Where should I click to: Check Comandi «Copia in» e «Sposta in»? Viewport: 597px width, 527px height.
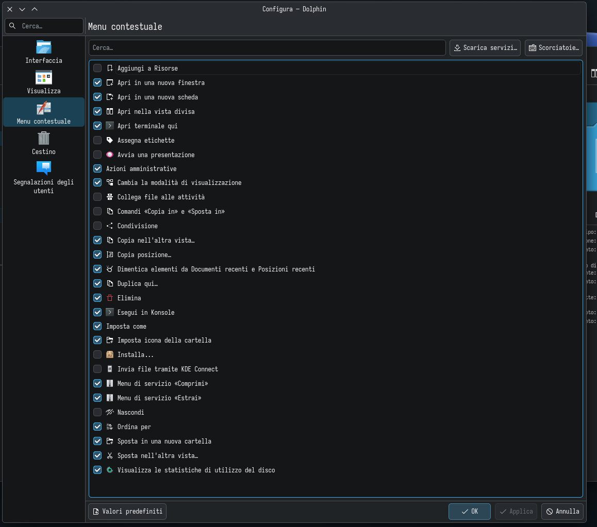[97, 212]
